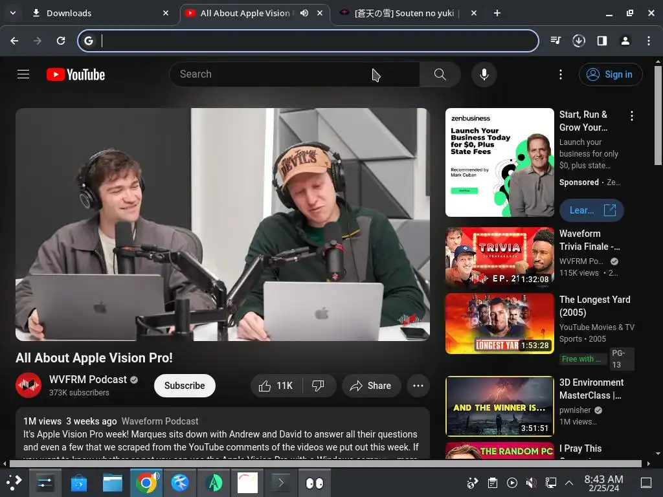The image size is (663, 497).
Task: Toggle browser side panel
Action: pyautogui.click(x=602, y=41)
